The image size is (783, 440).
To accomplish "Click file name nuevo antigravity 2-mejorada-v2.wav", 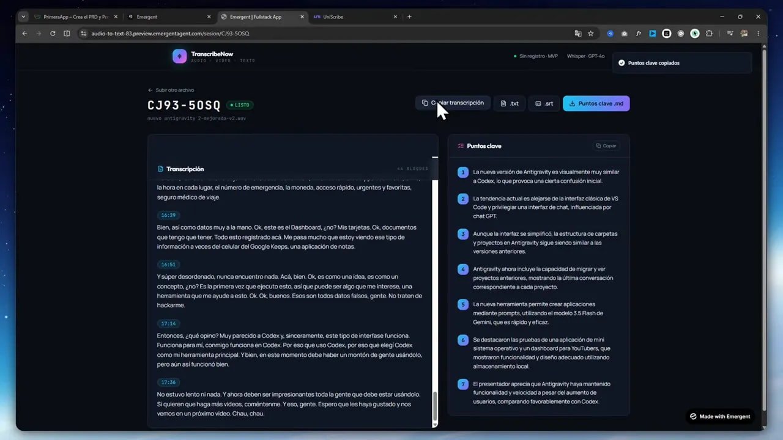I will click(x=197, y=119).
